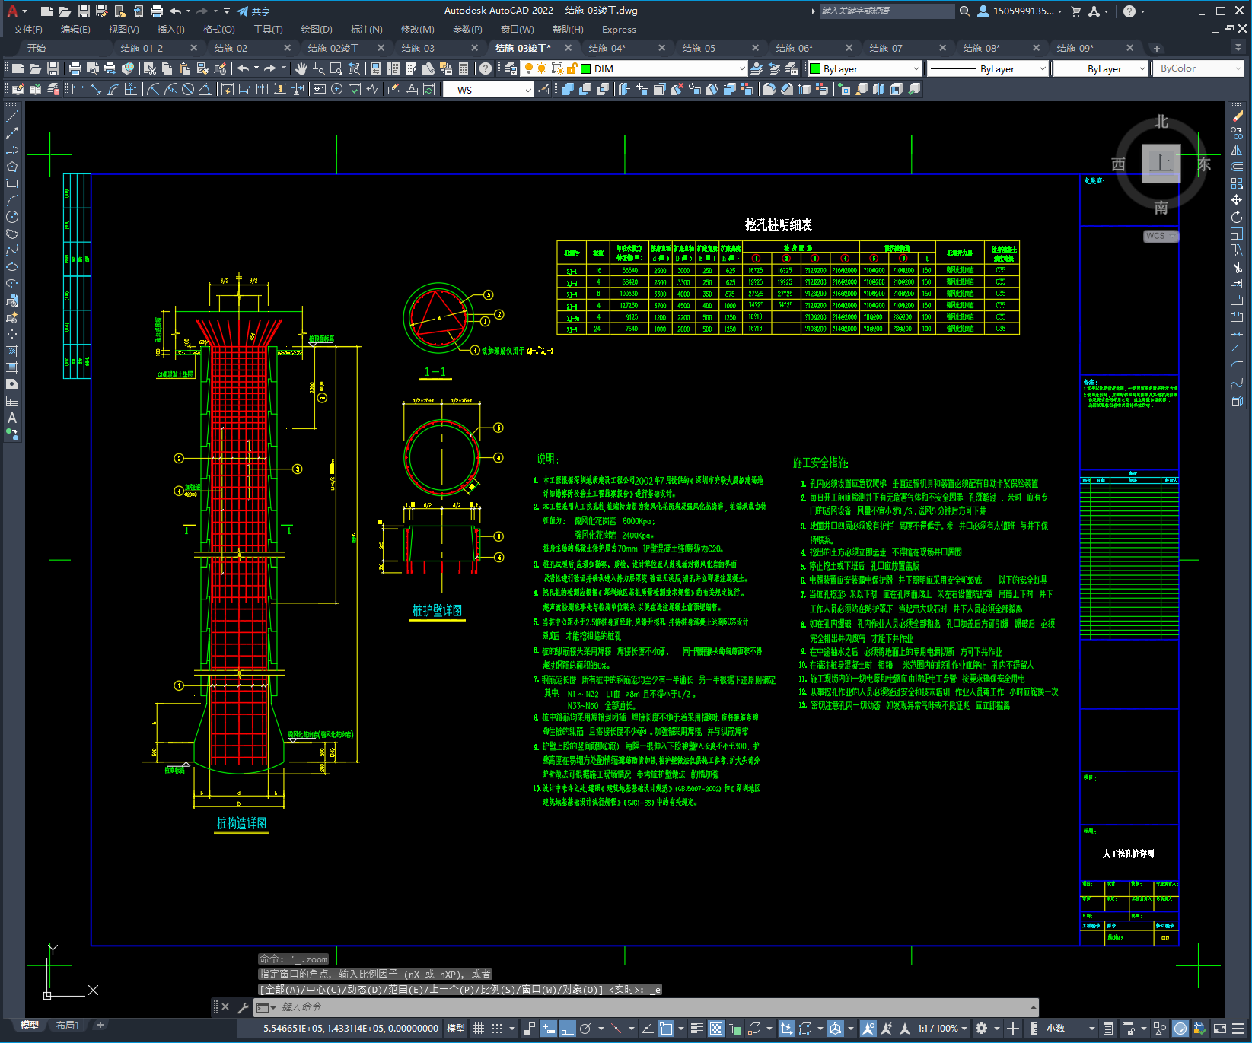This screenshot has width=1252, height=1043.
Task: Select the Multiline Text tool
Action: click(12, 418)
